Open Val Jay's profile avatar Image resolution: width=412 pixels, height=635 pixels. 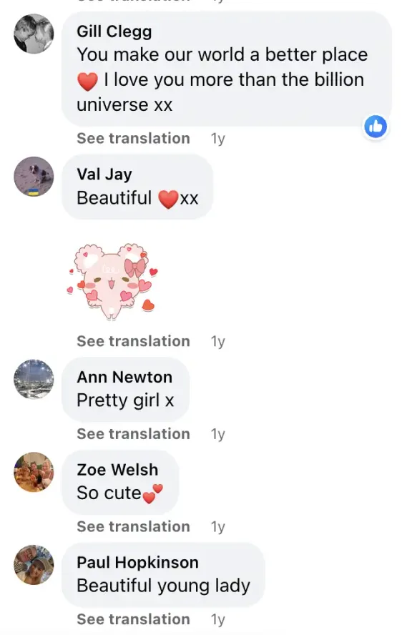(34, 177)
